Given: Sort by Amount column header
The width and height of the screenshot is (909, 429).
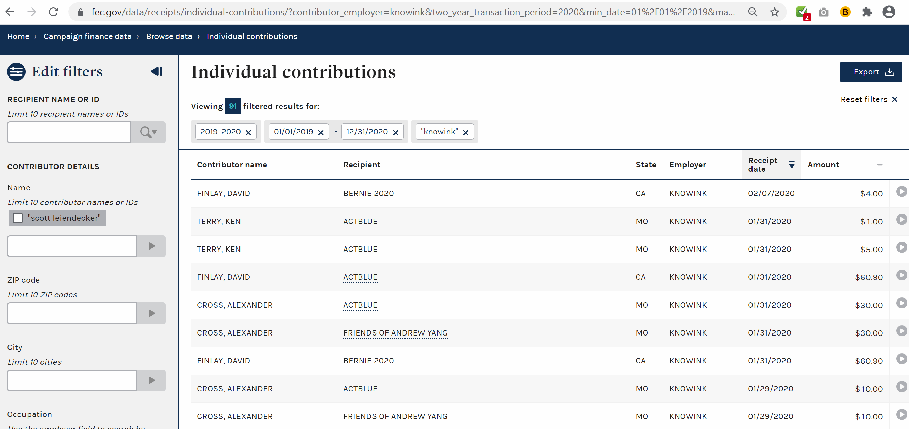Looking at the screenshot, I should click(x=845, y=165).
